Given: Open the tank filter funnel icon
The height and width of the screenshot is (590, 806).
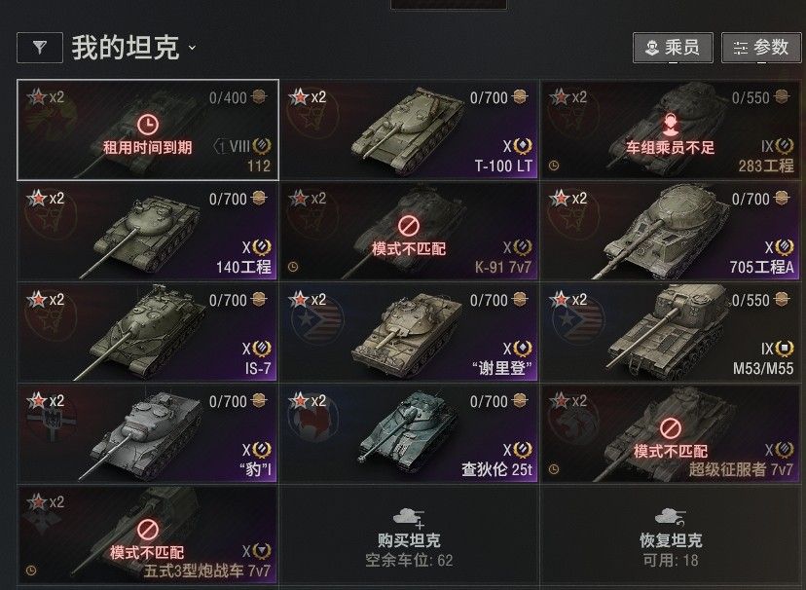Looking at the screenshot, I should 40,48.
